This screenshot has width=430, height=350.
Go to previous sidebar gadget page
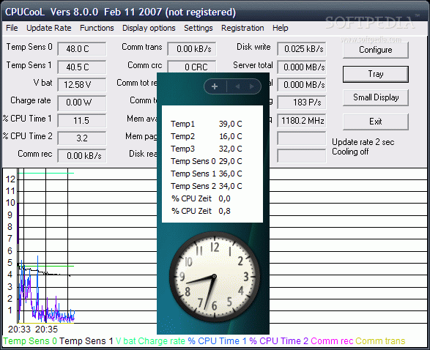pyautogui.click(x=237, y=86)
